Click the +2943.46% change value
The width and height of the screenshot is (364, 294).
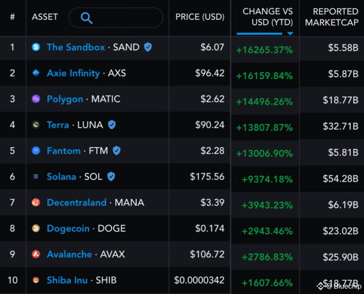[267, 231]
